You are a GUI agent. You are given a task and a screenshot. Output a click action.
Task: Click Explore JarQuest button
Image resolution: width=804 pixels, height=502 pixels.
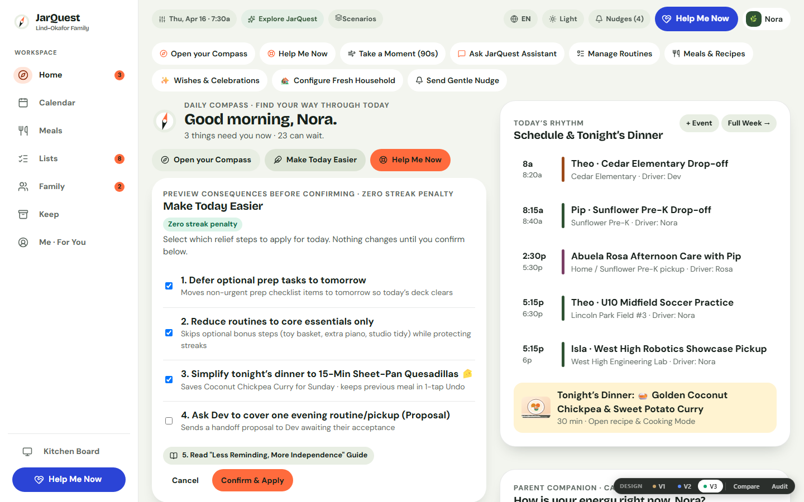tap(283, 19)
